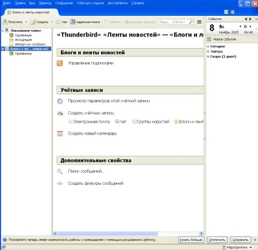The height and width of the screenshot is (250, 258).
Task: Toggle the Быстрый фильтр quick filter
Action: (x=140, y=22)
